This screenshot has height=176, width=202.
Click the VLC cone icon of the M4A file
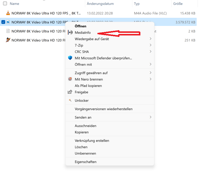point(8,13)
